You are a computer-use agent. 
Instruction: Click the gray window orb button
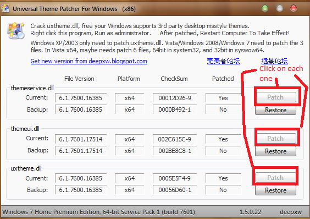[x=280, y=8]
